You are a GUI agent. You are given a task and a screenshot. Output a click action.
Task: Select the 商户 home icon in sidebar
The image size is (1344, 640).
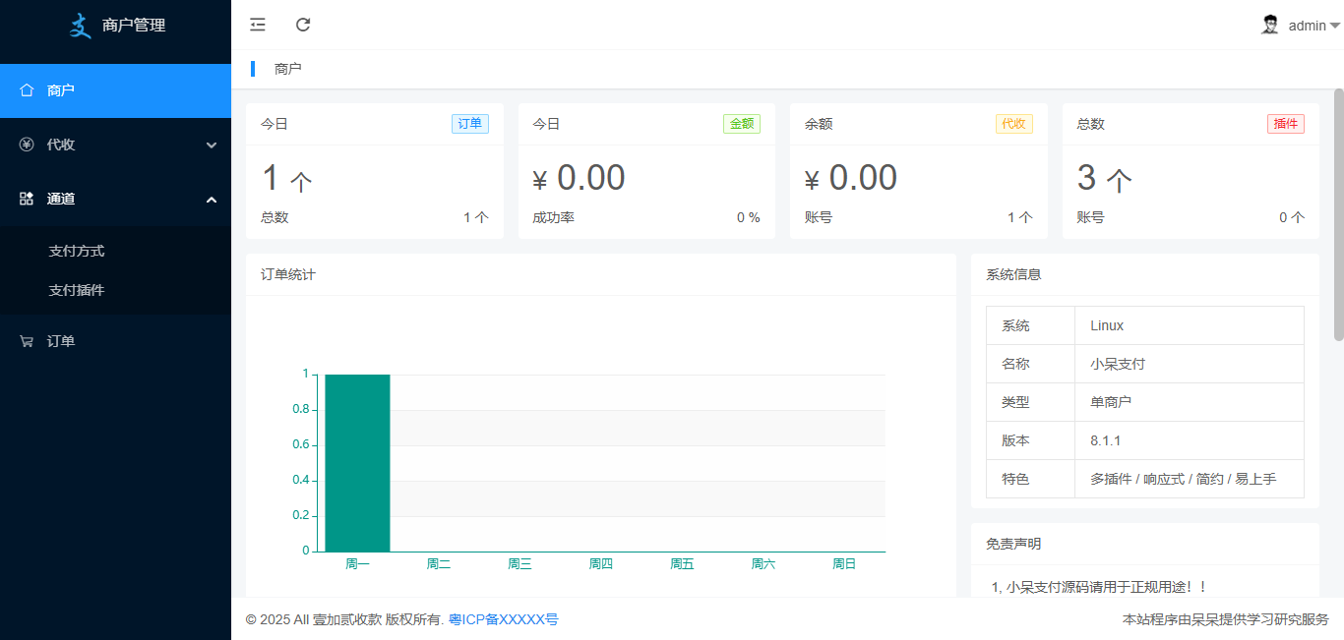pyautogui.click(x=27, y=89)
